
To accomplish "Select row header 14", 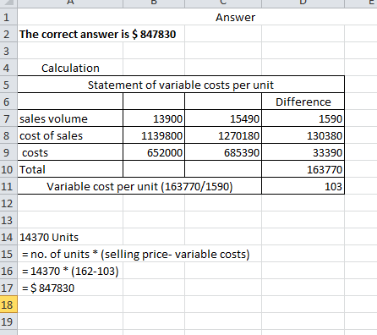I will click(8, 237).
